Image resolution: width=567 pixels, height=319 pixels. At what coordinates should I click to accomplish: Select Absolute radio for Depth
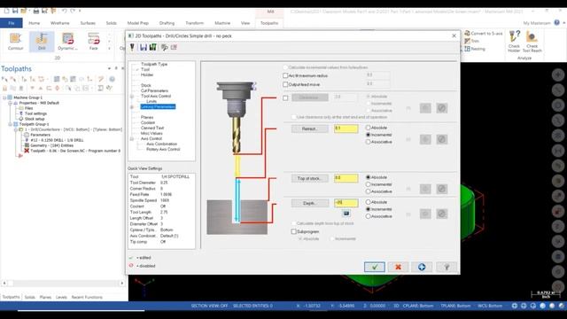369,202
